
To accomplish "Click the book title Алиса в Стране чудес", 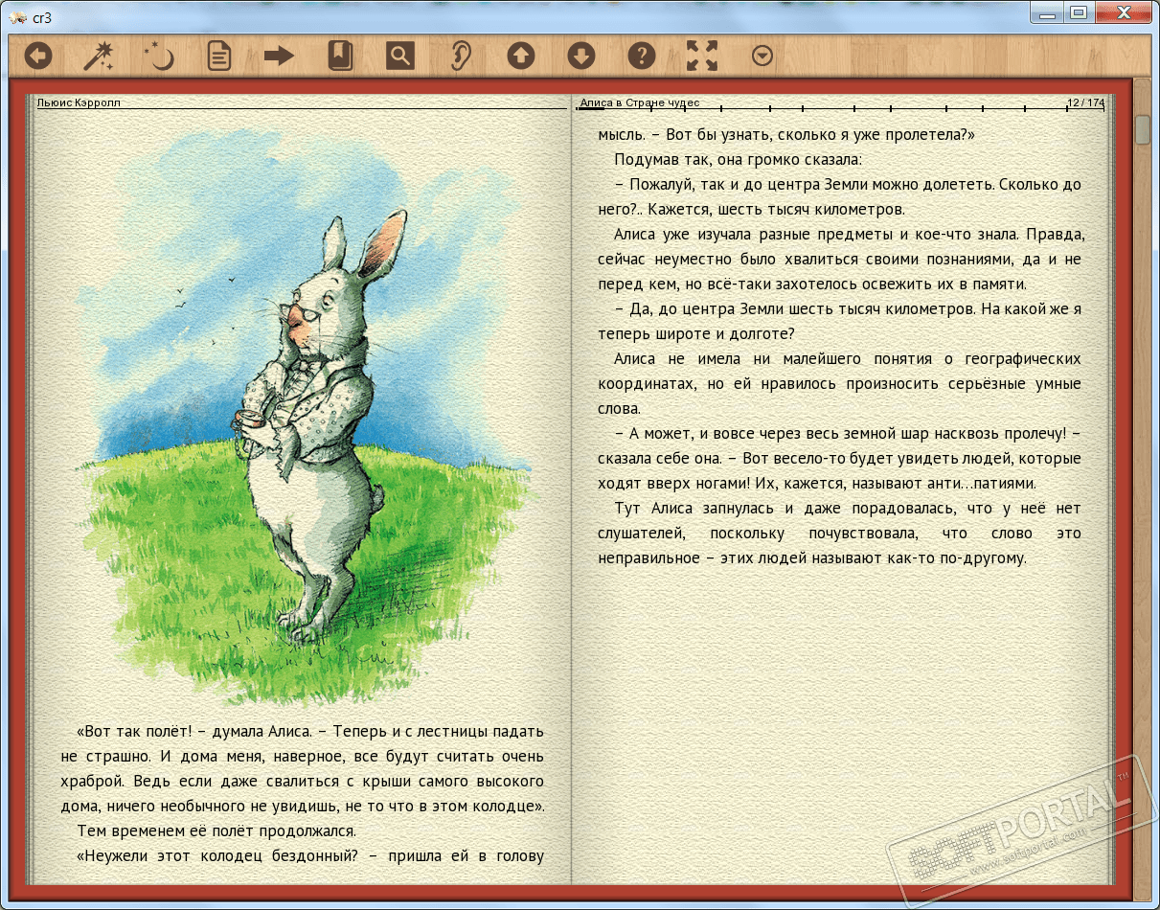I will (x=640, y=102).
